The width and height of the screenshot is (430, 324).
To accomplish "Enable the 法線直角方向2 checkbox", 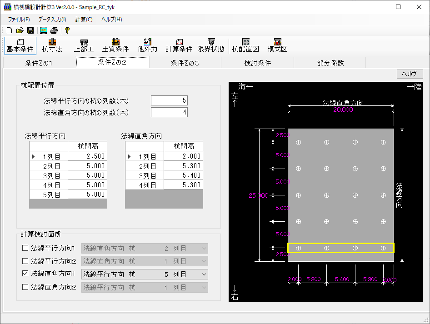I will 25,287.
